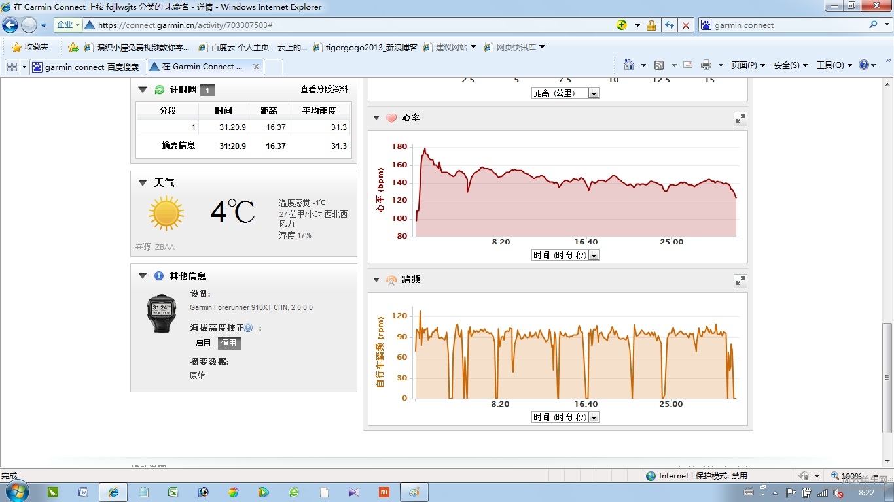Open the 距离 (公里) axis dropdown

click(594, 93)
